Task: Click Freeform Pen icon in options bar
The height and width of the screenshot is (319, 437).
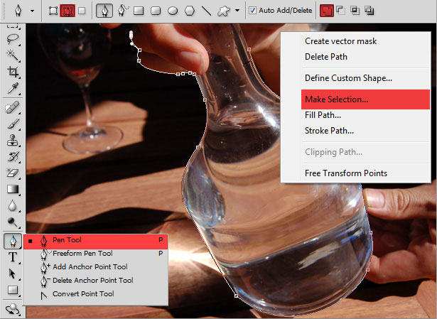Action: (x=123, y=11)
